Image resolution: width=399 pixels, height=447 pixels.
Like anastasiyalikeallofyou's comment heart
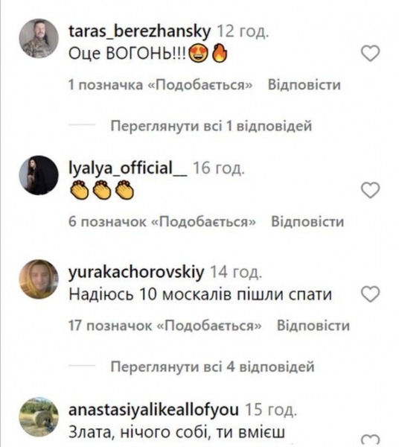click(370, 441)
